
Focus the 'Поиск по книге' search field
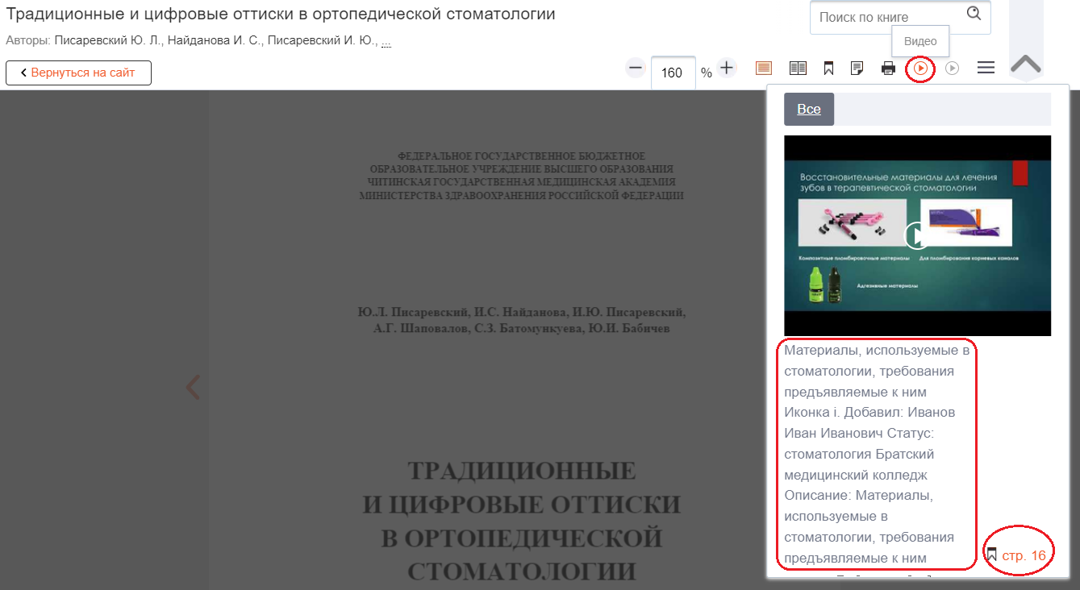pyautogui.click(x=886, y=17)
